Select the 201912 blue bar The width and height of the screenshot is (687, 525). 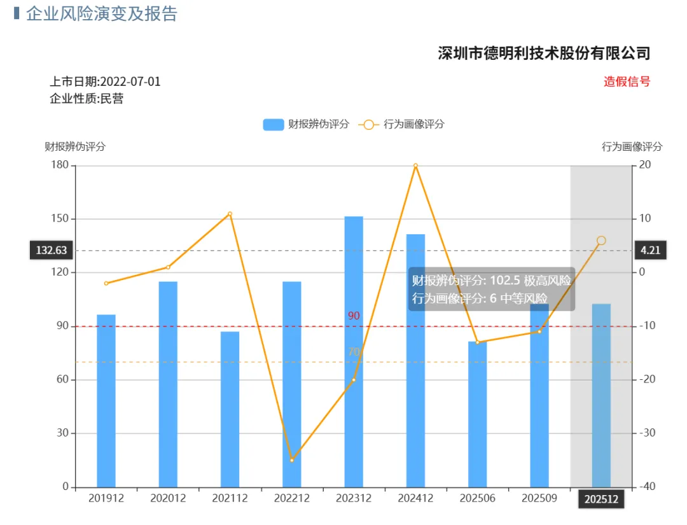coord(106,400)
